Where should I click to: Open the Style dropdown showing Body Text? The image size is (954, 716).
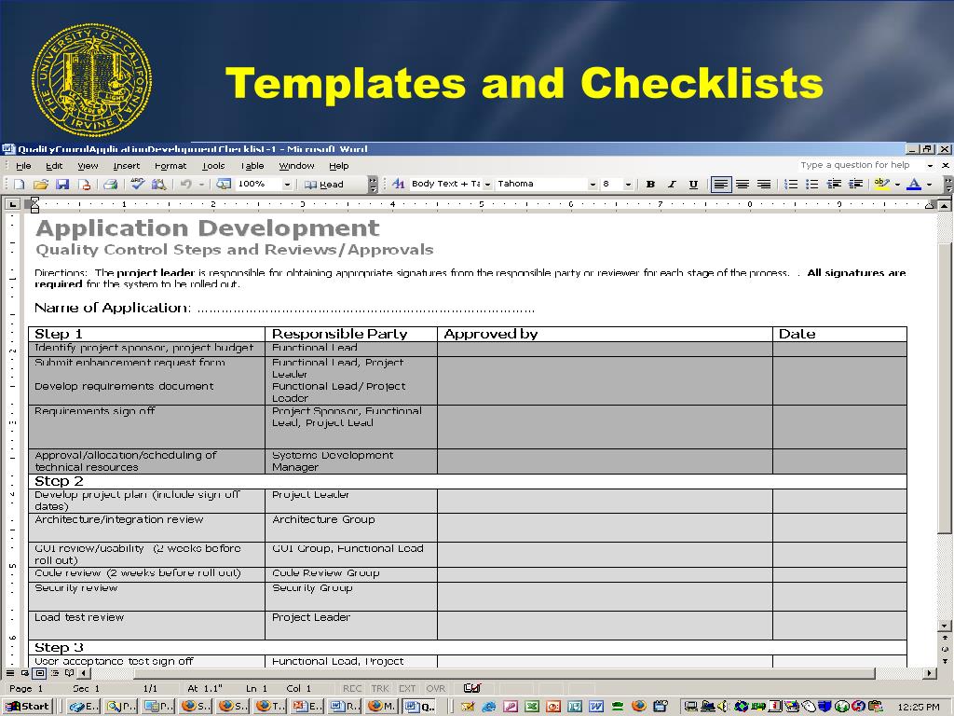click(487, 185)
